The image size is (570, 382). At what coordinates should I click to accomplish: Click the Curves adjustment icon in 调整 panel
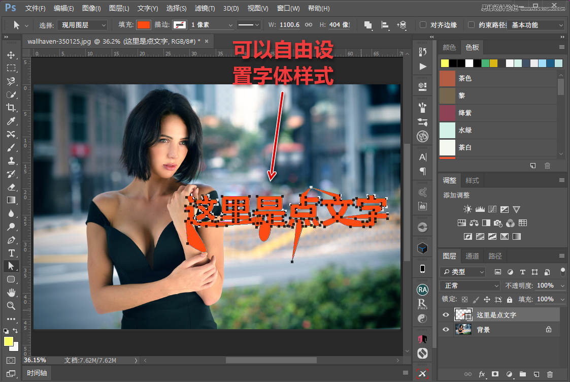pyautogui.click(x=492, y=209)
